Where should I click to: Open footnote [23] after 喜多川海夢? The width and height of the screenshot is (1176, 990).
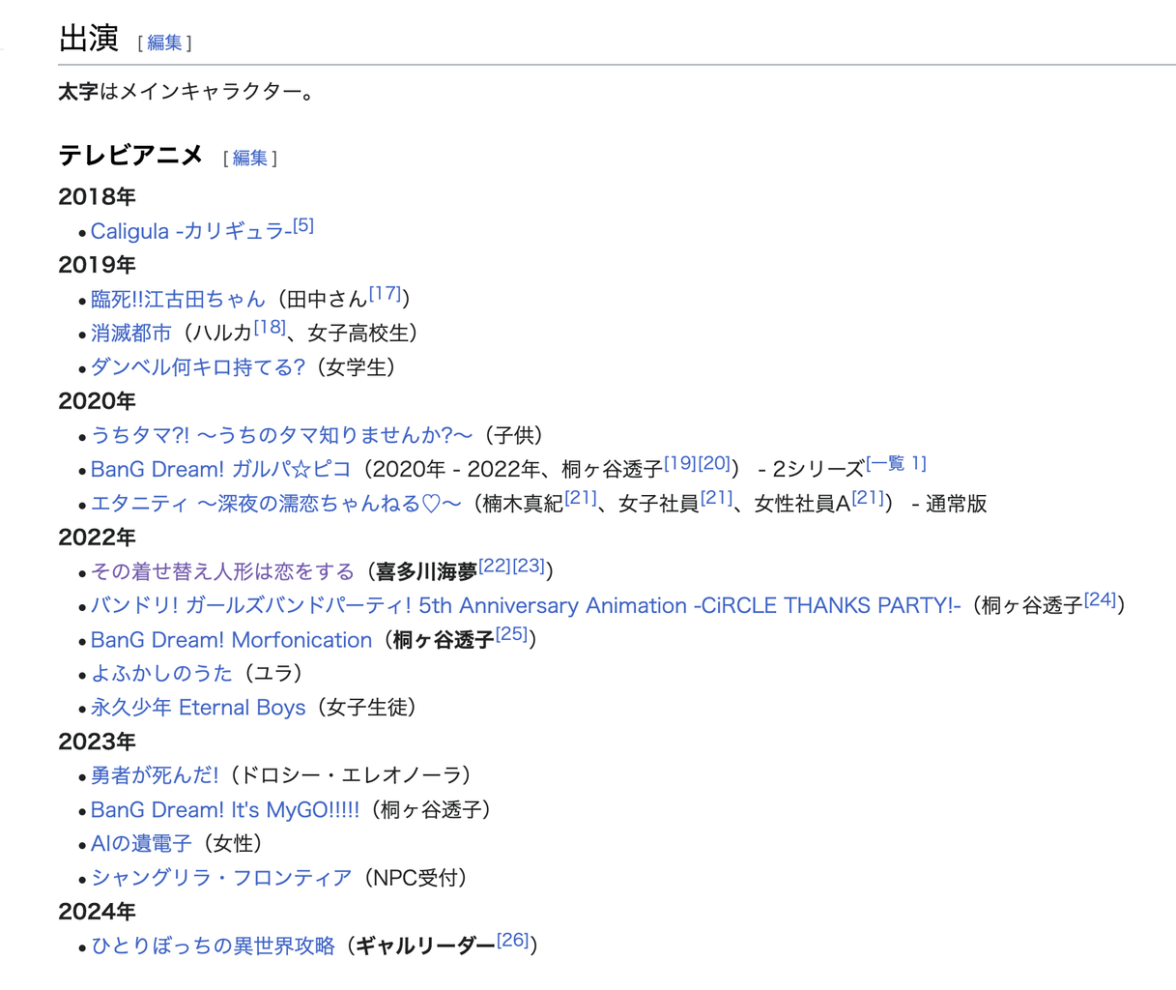coord(529,566)
